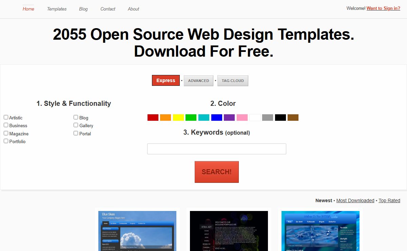The width and height of the screenshot is (407, 251).
Task: Pick the purple color swatch
Action: coord(229,117)
